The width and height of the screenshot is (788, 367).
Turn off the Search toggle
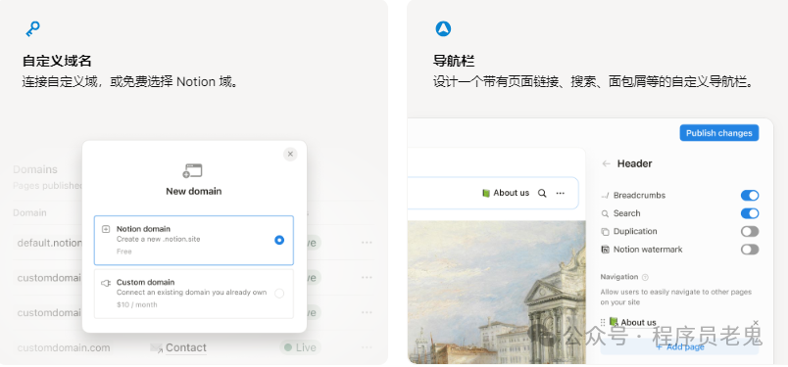[750, 213]
